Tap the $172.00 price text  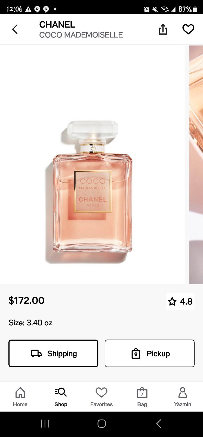click(x=26, y=300)
